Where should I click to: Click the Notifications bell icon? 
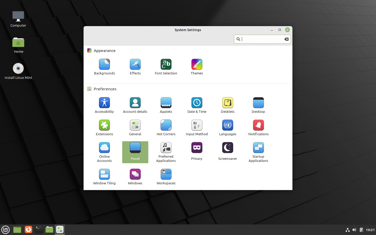point(258,125)
